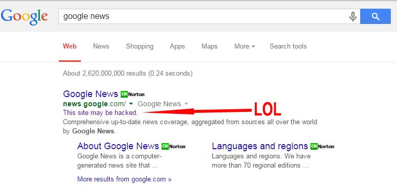Click 'More results from google.com »'
Viewport: 397px width, 186px height.
(x=124, y=179)
